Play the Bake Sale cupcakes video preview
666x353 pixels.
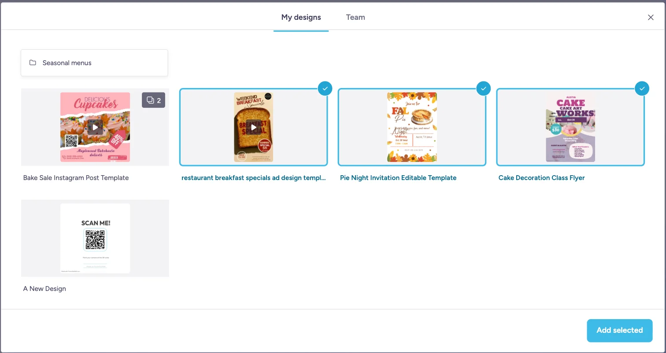[x=95, y=128]
